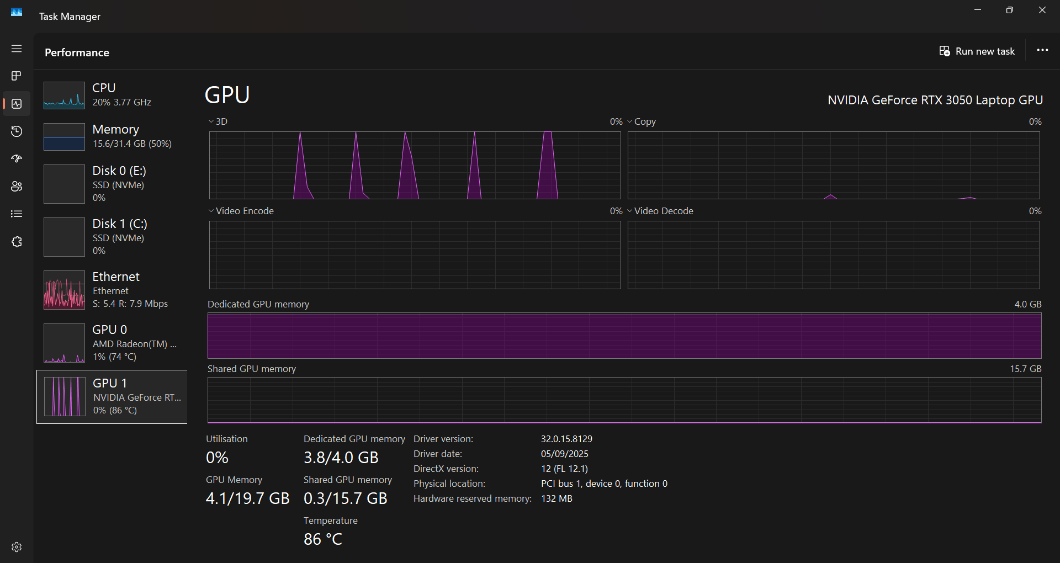Select CPU in the performance list
The width and height of the screenshot is (1060, 563).
pyautogui.click(x=112, y=95)
